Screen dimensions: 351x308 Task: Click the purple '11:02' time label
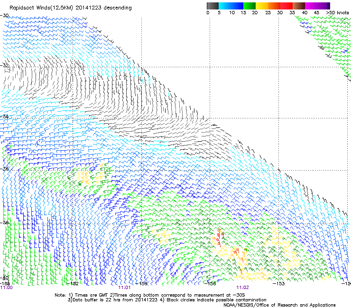(x=243, y=288)
